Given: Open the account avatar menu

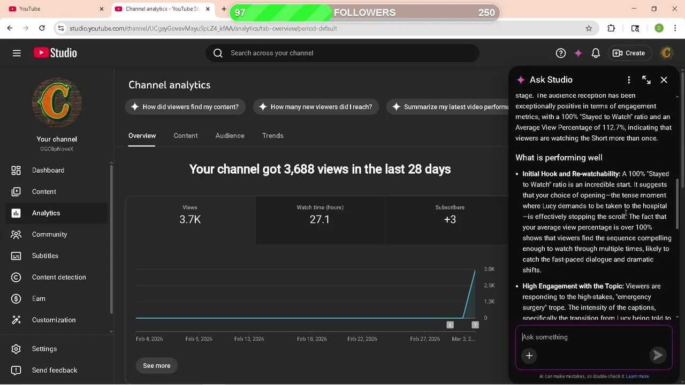Looking at the screenshot, I should [x=666, y=53].
